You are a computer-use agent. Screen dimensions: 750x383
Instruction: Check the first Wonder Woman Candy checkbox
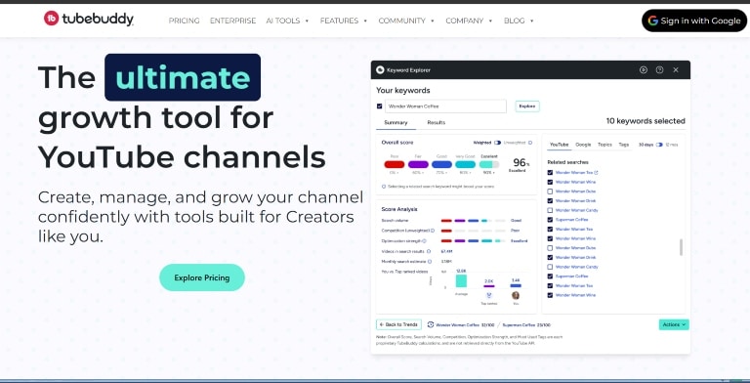pos(550,210)
